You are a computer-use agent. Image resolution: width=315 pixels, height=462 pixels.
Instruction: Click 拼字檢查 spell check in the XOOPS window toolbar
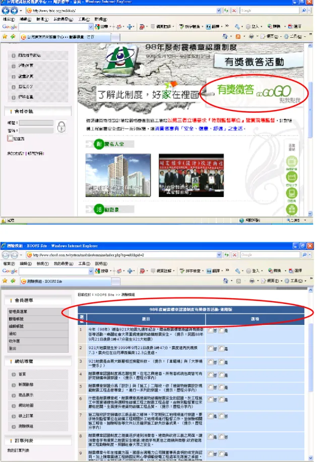(x=191, y=271)
